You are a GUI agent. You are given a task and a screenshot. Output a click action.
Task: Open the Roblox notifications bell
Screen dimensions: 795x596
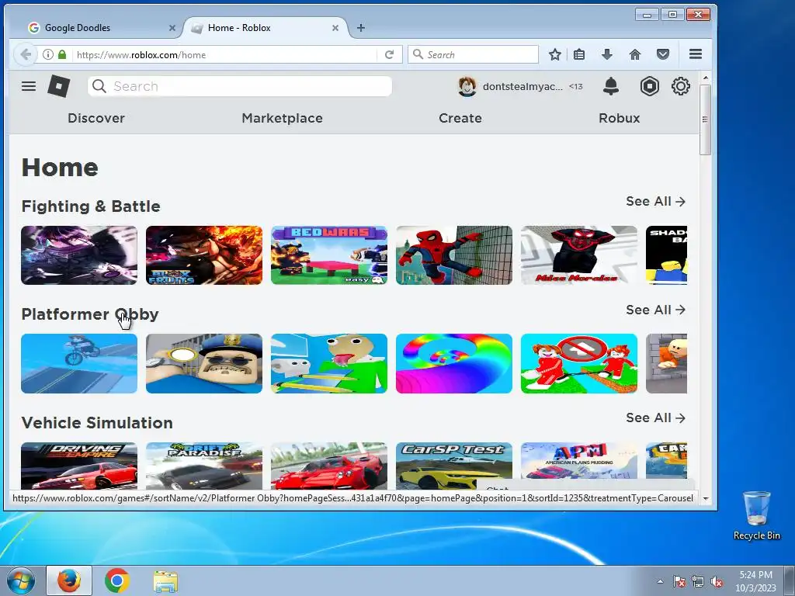[611, 86]
